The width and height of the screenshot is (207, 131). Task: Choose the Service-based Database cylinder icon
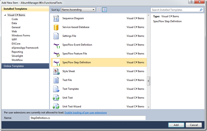(56, 27)
